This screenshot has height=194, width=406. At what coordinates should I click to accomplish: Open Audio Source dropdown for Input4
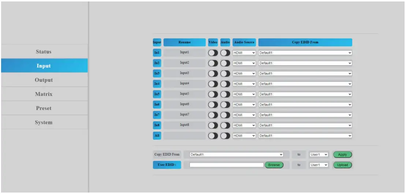(244, 84)
